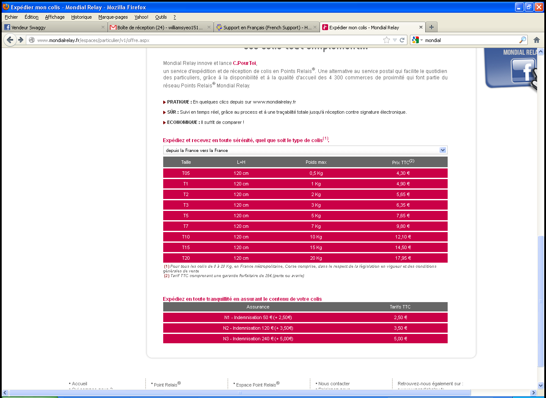Reload the page with the refresh icon
The width and height of the screenshot is (546, 398).
[x=402, y=40]
